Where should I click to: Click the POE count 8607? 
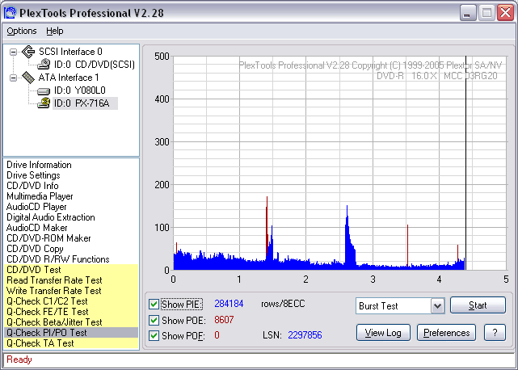[224, 320]
